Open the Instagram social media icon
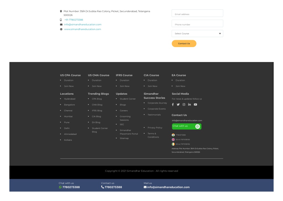The image size is (283, 201). click(184, 104)
